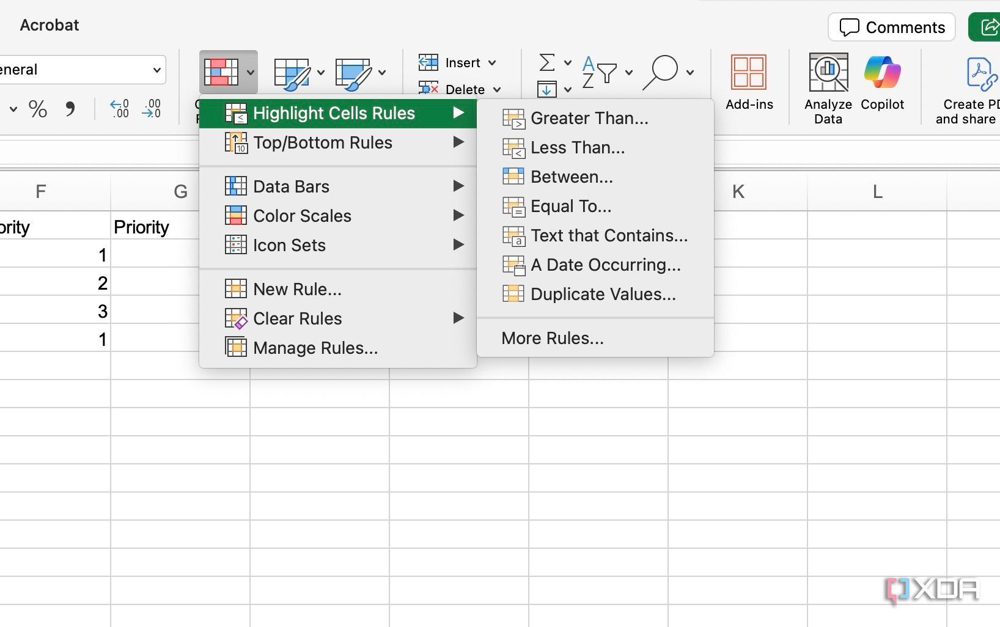Open the Format as Table icon
The image size is (1000, 627).
292,73
